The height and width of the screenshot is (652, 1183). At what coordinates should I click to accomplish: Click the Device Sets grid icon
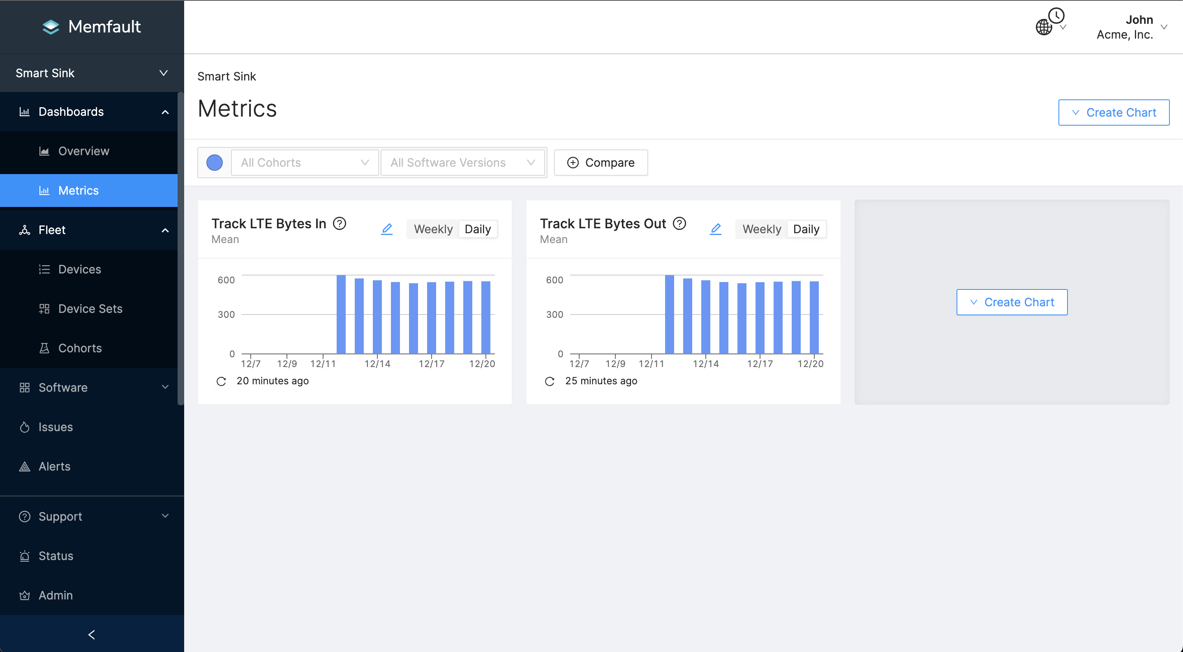point(44,308)
